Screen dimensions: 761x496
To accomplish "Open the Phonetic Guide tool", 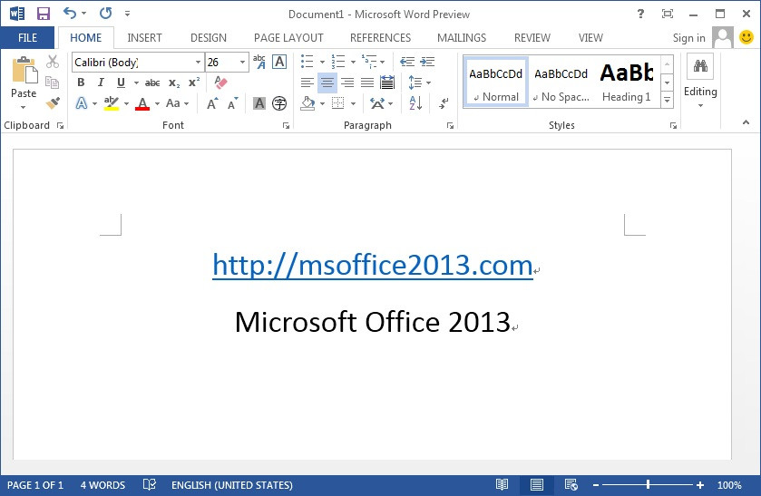I will 259,62.
